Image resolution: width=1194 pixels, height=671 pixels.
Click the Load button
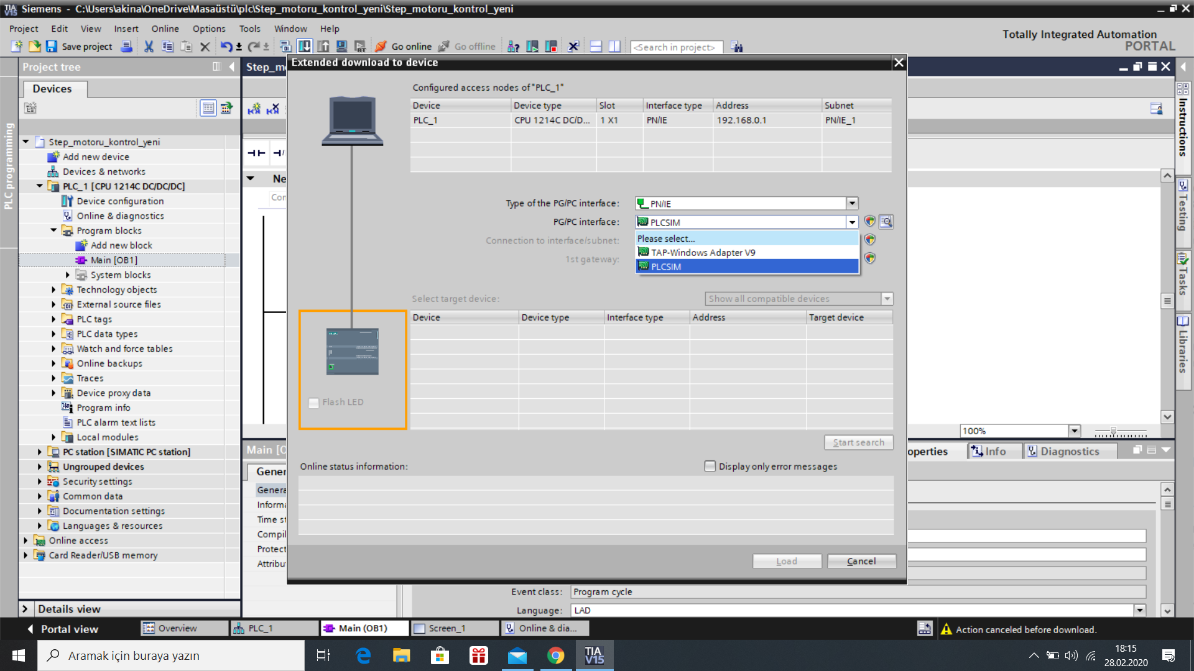tap(787, 562)
